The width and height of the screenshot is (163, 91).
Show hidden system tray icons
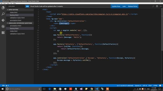point(135,89)
